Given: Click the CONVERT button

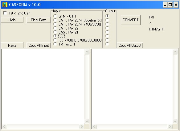Looking at the screenshot, I should 131,20.
